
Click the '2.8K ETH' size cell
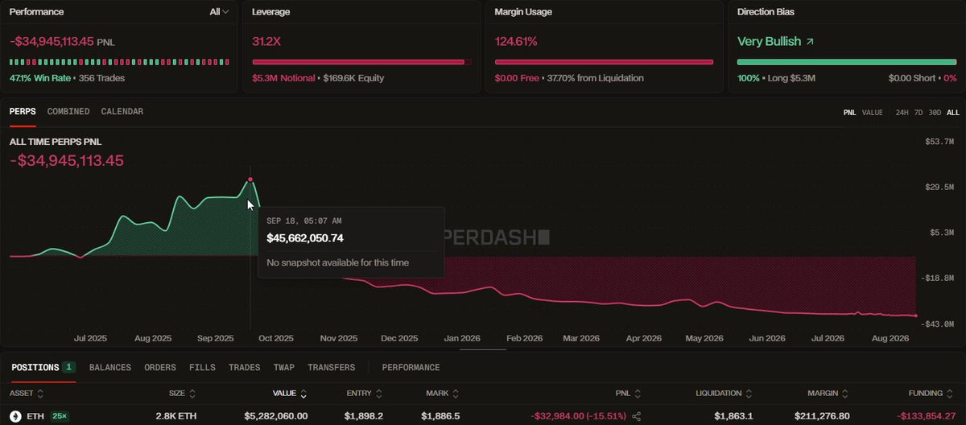[x=177, y=416]
